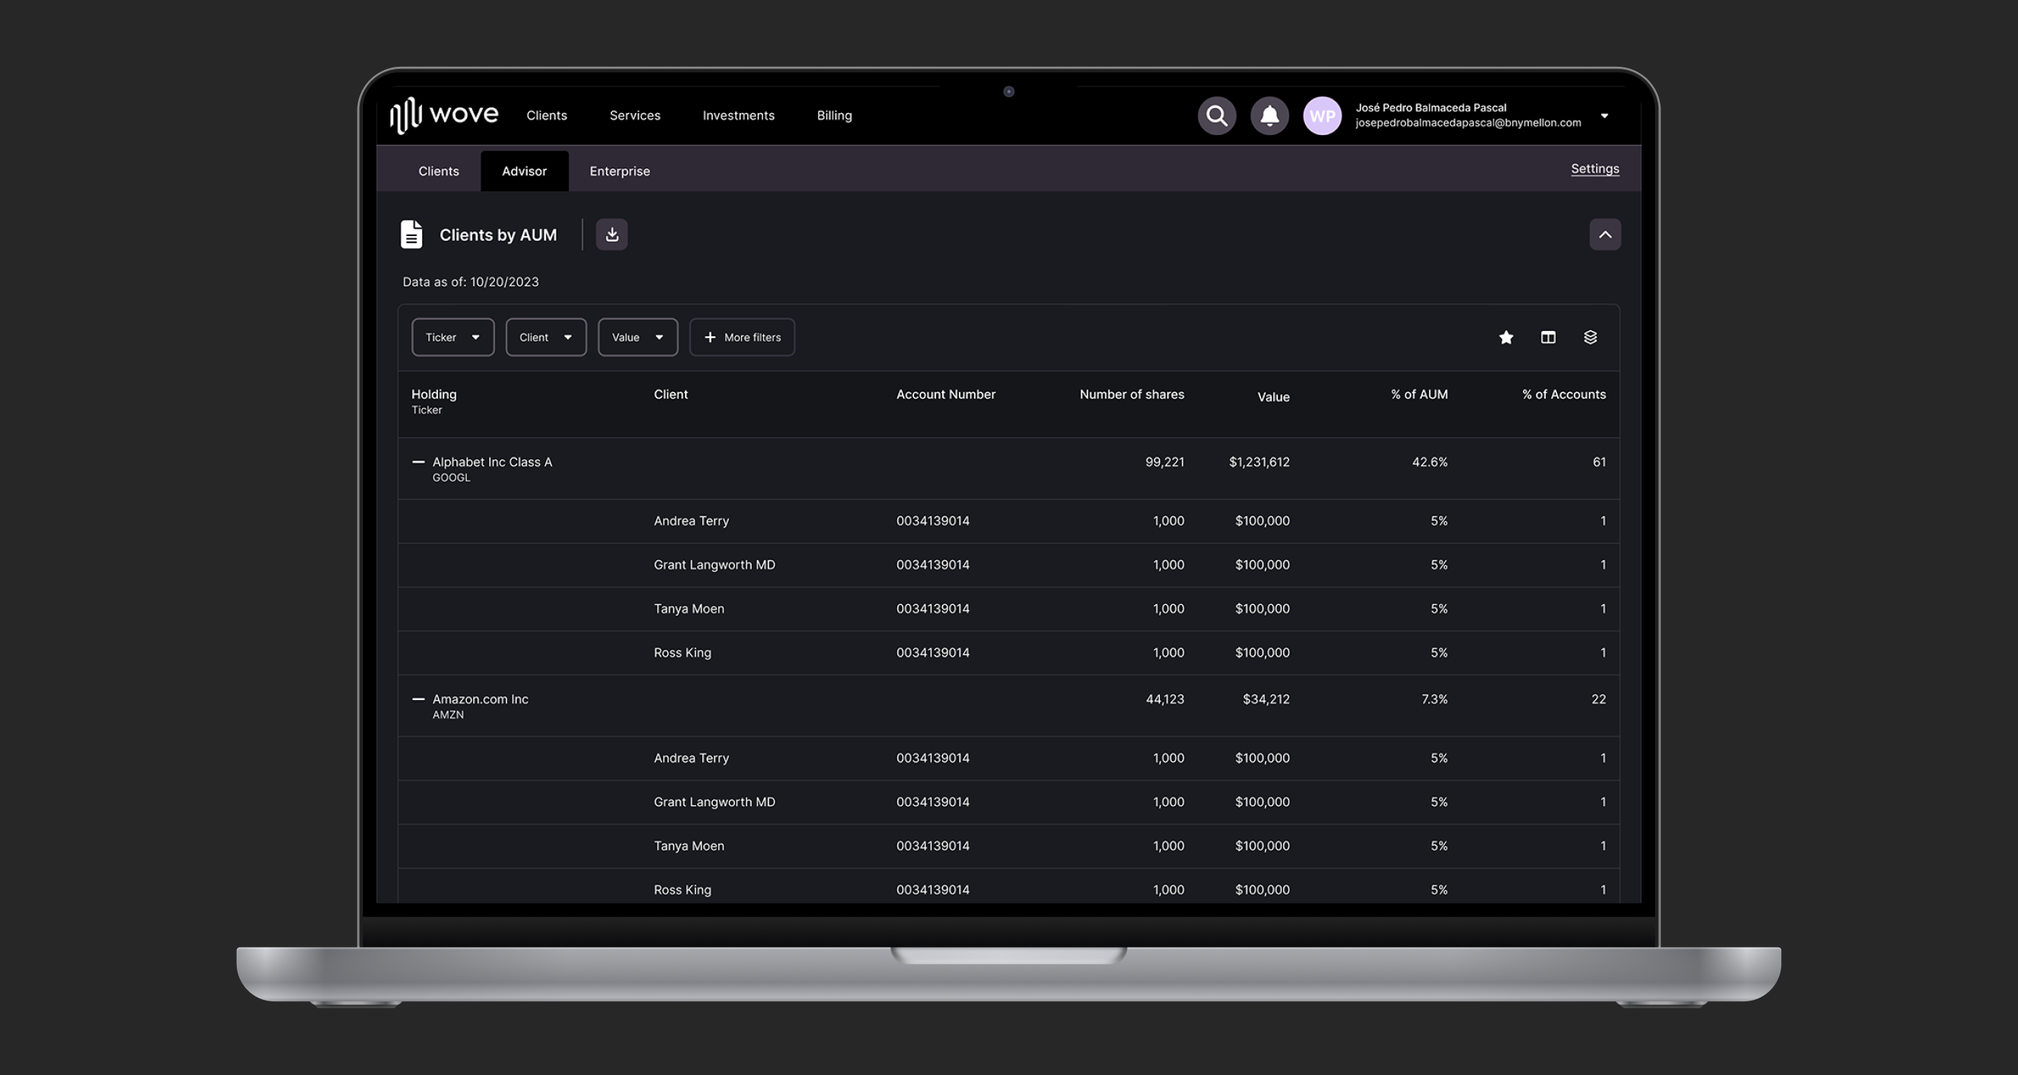Sort by Account Number column header
Image resolution: width=2018 pixels, height=1075 pixels.
tap(945, 394)
